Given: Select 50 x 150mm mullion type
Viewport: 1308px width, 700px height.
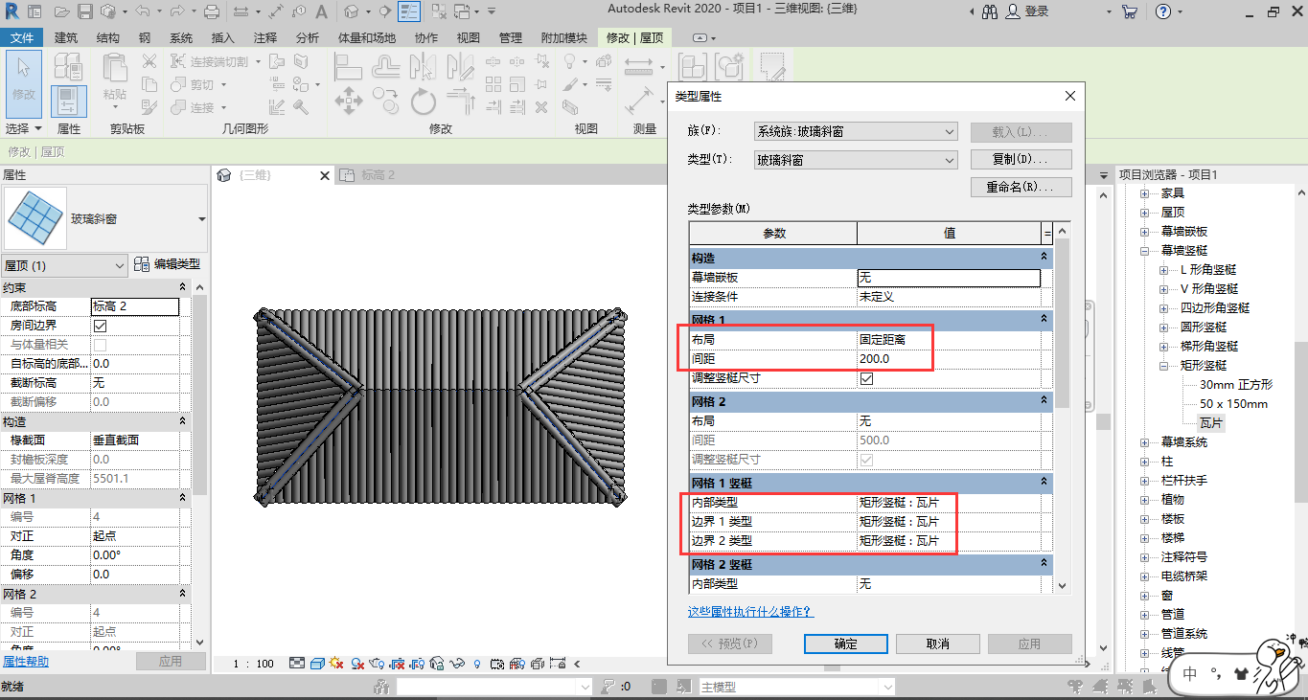Looking at the screenshot, I should point(1233,403).
